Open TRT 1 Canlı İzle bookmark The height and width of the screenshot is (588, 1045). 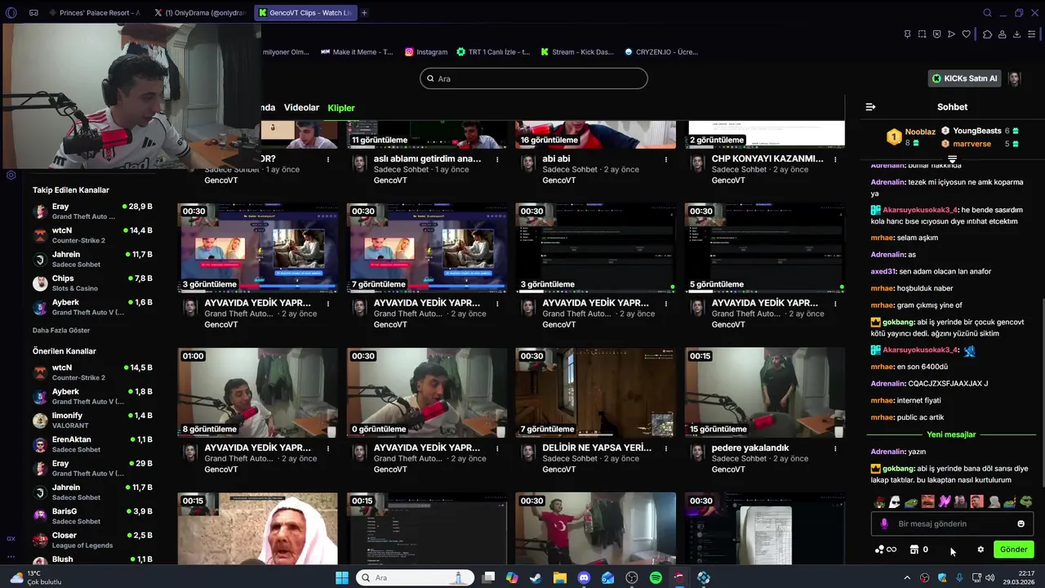(493, 51)
